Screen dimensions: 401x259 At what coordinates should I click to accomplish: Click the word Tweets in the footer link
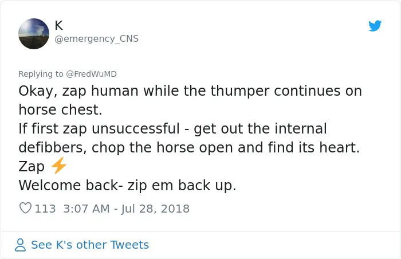click(x=129, y=245)
